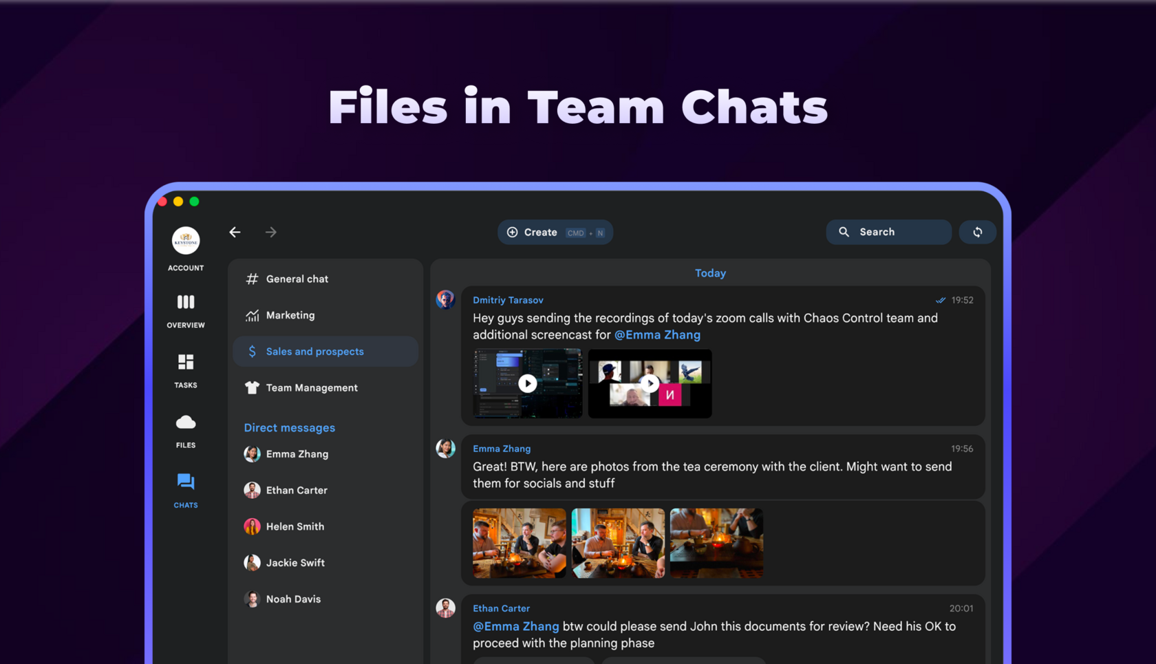Click the @Emma Zhang mention in Ethan's message
This screenshot has height=664, width=1156.
[515, 626]
